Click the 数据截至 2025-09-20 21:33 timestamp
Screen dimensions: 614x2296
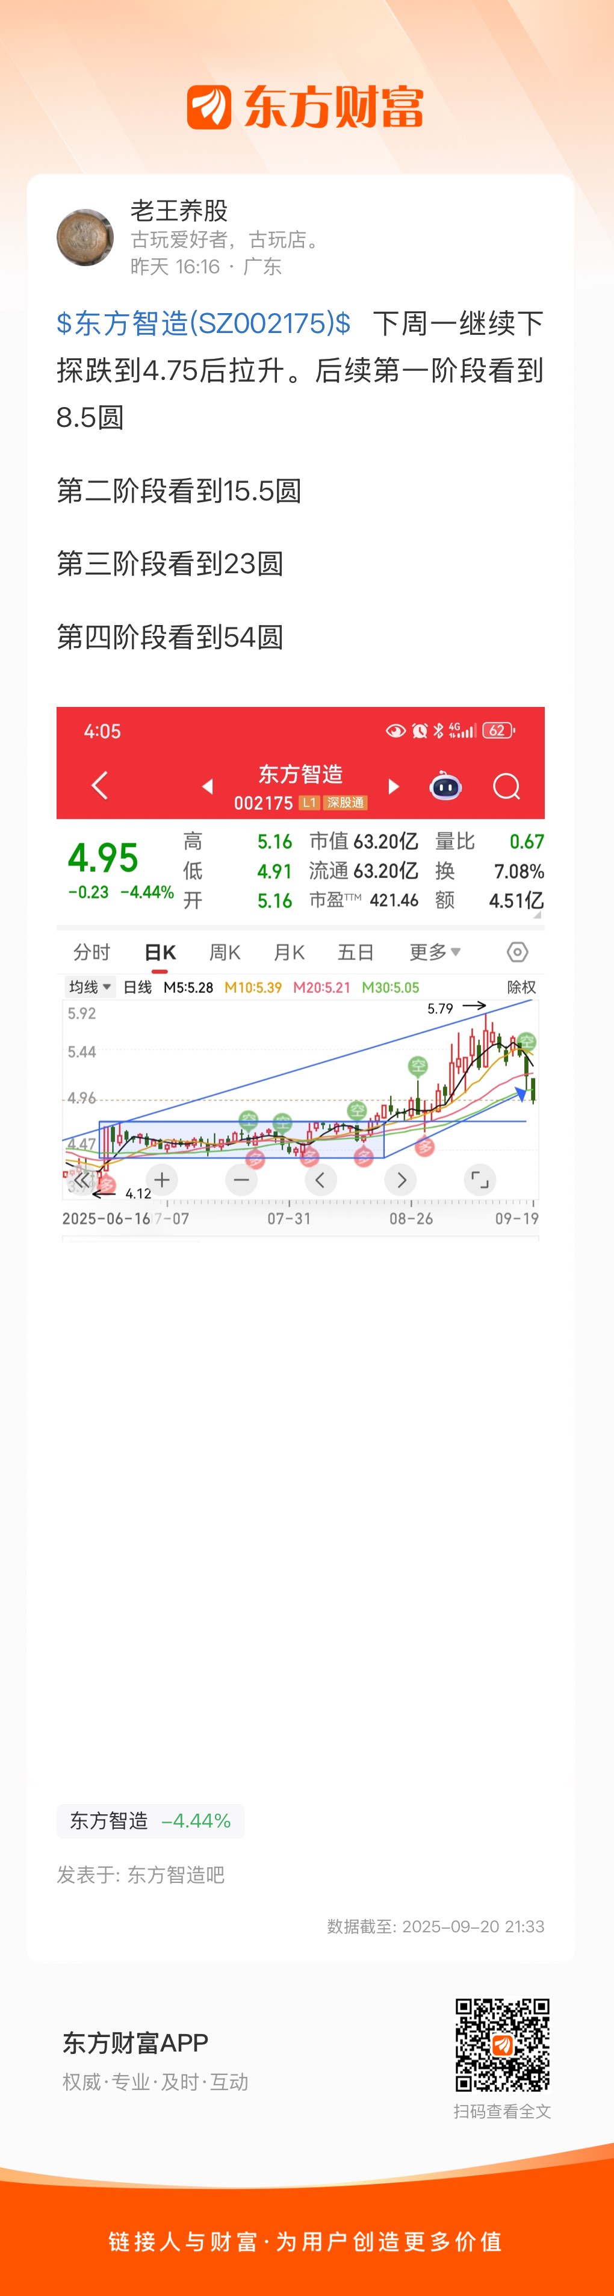coord(436,1926)
